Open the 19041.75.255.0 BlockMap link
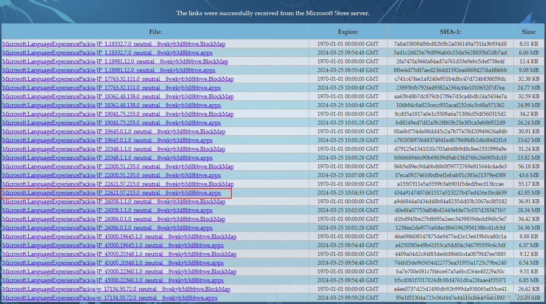 tap(118, 114)
